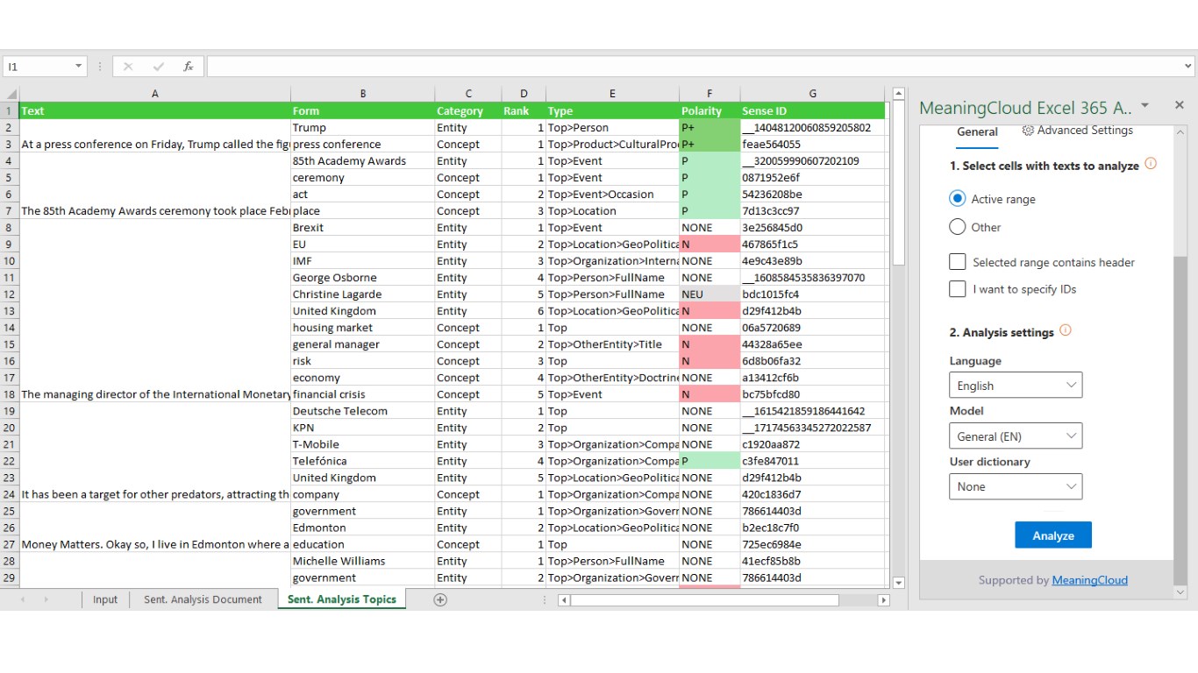
Task: Open the General tab in task pane
Action: point(977,131)
